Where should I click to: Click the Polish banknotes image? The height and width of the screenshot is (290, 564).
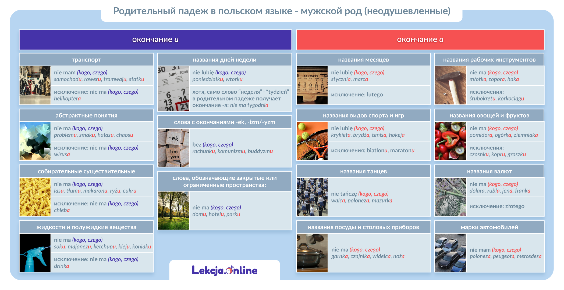[450, 197]
